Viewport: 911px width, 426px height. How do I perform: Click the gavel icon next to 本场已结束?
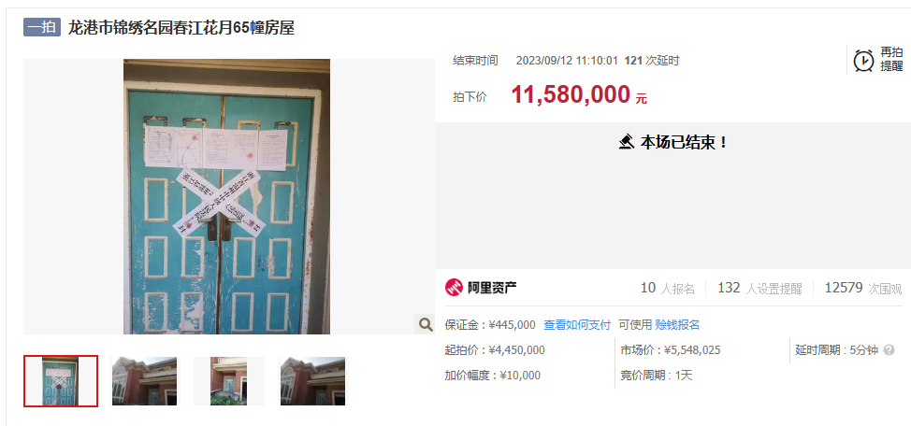[627, 142]
